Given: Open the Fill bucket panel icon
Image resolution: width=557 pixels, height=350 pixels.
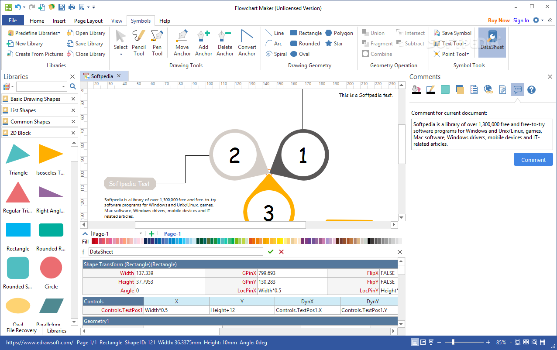Looking at the screenshot, I should [x=416, y=90].
